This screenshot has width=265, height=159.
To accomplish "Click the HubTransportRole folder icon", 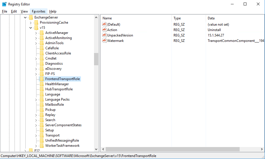I will 42,89.
